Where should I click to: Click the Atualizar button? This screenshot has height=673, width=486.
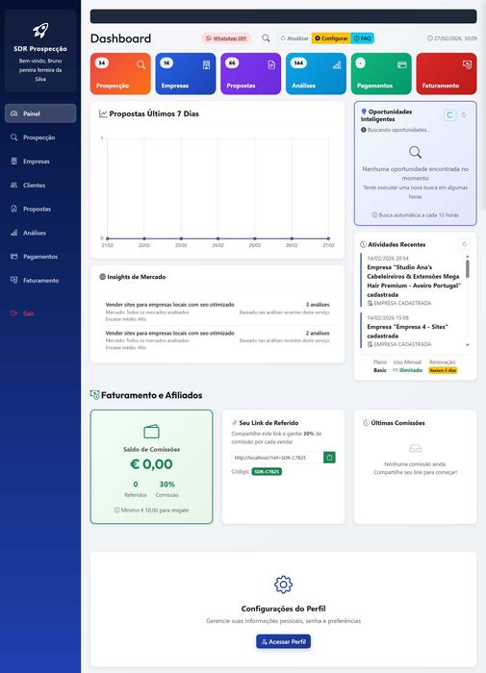294,38
